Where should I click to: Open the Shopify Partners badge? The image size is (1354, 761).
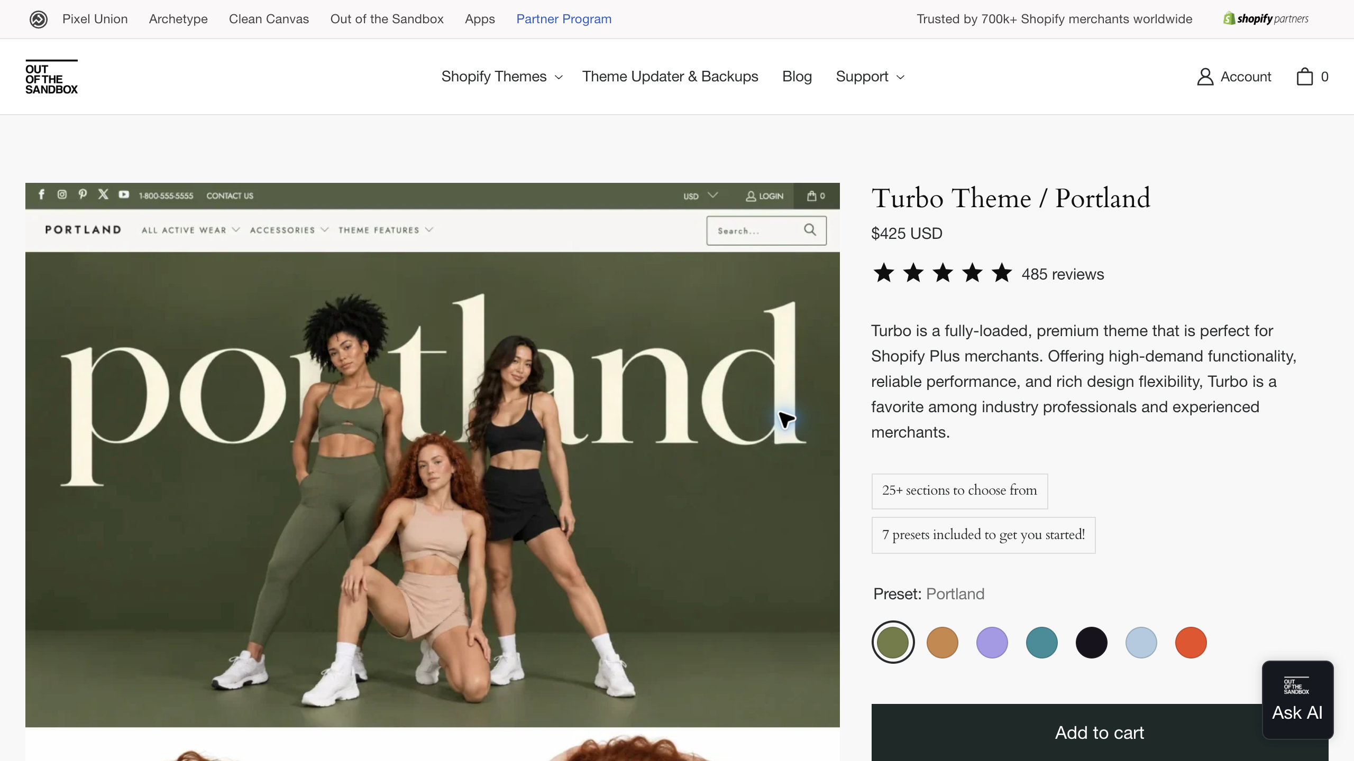[1266, 19]
